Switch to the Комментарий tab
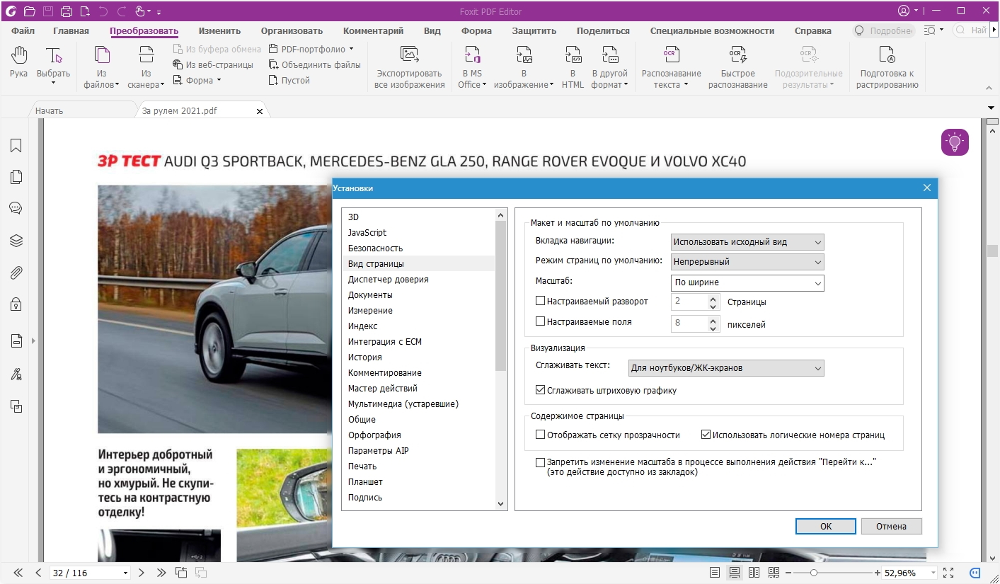The image size is (1000, 584). click(x=373, y=30)
